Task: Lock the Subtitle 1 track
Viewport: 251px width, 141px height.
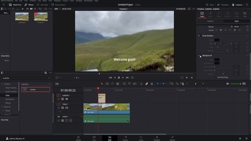Action: 58,99
